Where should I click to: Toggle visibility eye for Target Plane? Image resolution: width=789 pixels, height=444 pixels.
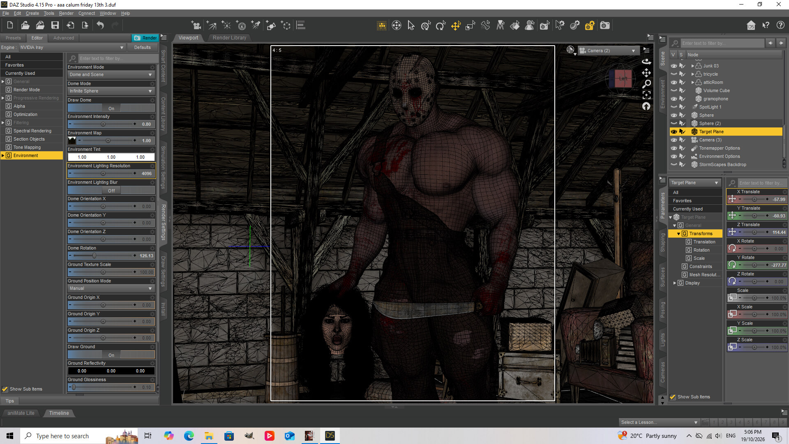(674, 132)
